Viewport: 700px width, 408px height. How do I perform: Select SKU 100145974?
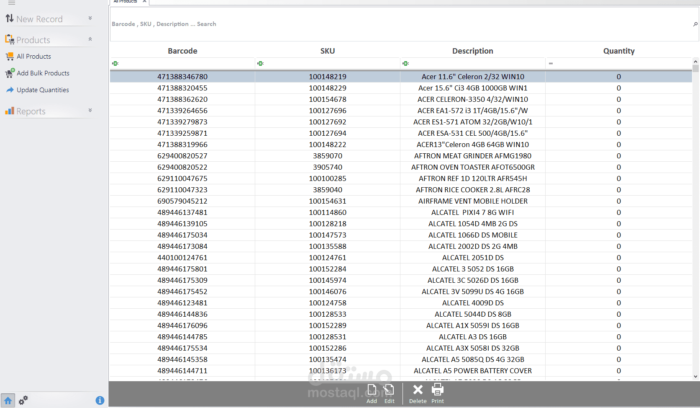(x=328, y=280)
